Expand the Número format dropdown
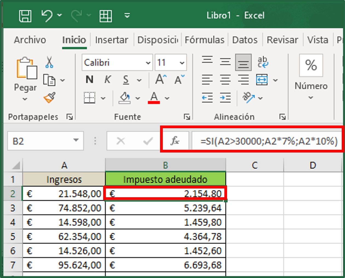This screenshot has width=345, height=278. [311, 97]
